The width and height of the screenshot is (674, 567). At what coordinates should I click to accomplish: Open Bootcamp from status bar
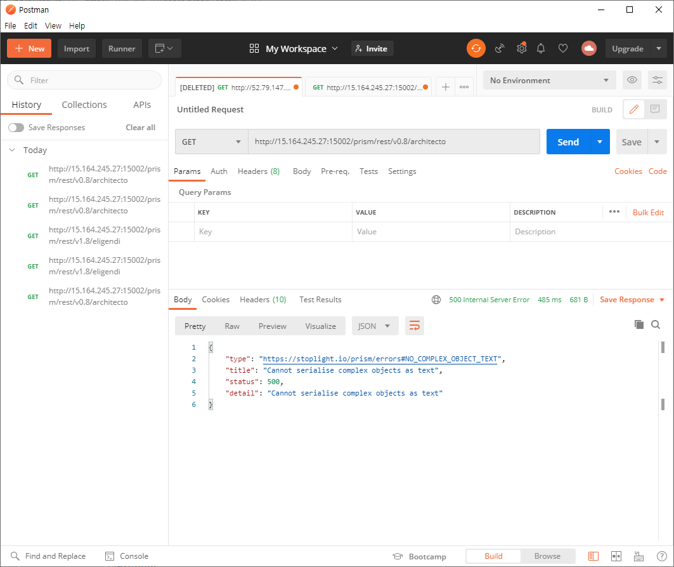(420, 557)
